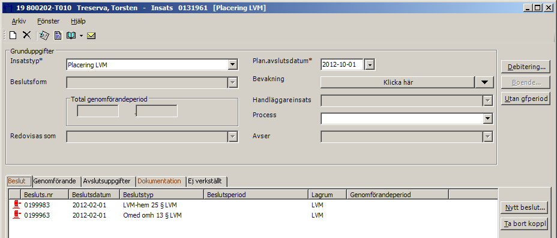Screen dimensions: 557x238
Task: Click the Bevakning 'Klicka här' button
Action: [x=398, y=82]
